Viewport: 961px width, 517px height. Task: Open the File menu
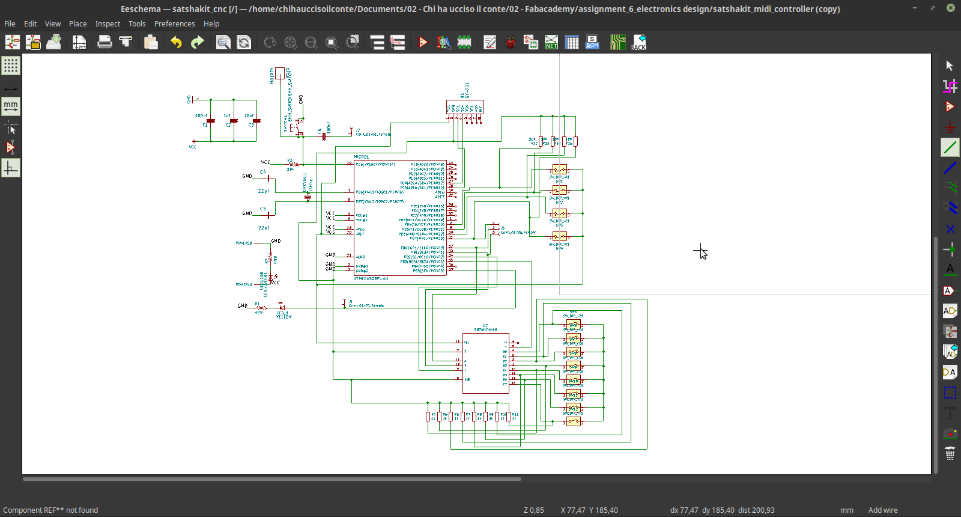[x=10, y=23]
